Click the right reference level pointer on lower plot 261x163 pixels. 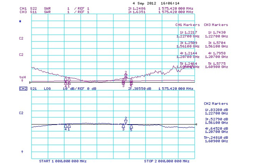pos(196,124)
